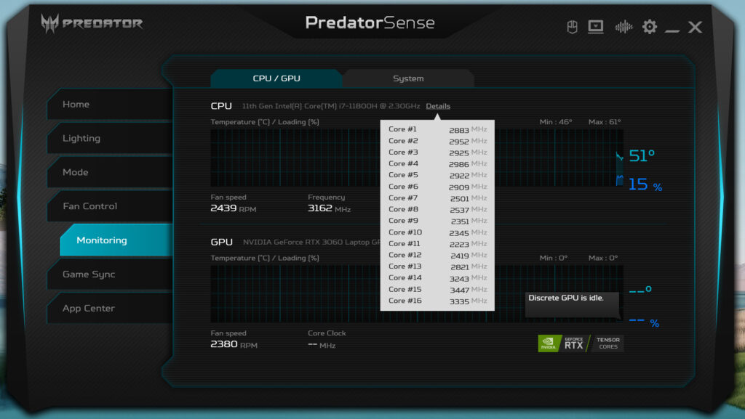The height and width of the screenshot is (419, 745).
Task: Select the Core #8 row
Action: pyautogui.click(x=437, y=209)
